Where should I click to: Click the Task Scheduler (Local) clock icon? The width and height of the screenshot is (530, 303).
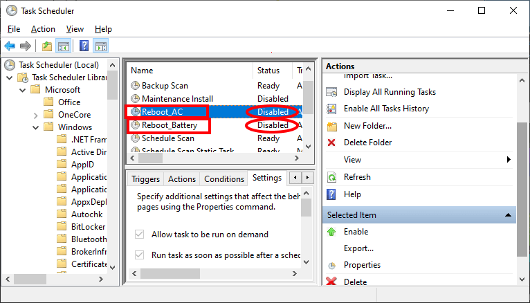[x=10, y=65]
